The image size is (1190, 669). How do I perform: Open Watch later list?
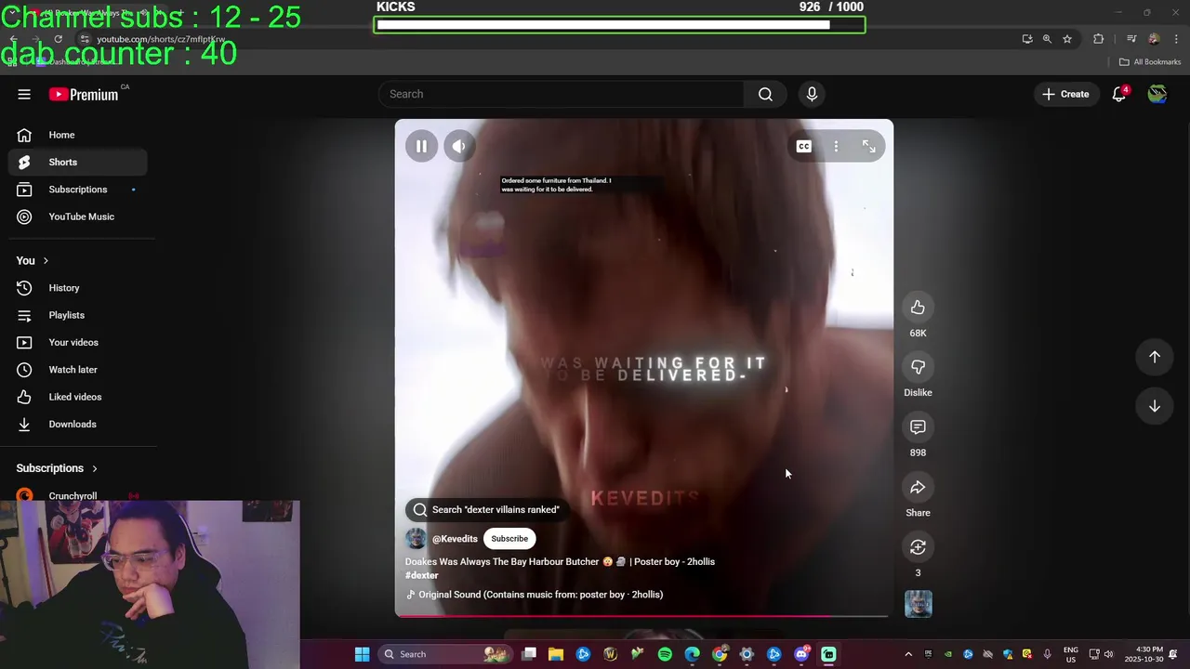click(78, 370)
